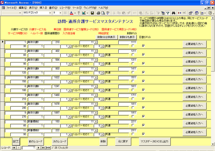
Task: Click the 次のレコード button
Action: (60, 141)
